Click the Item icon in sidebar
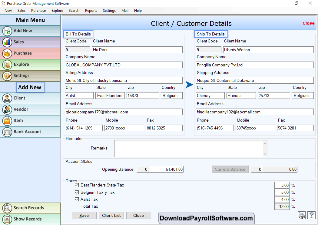Image resolution: width=318 pixels, height=225 pixels. point(7,121)
